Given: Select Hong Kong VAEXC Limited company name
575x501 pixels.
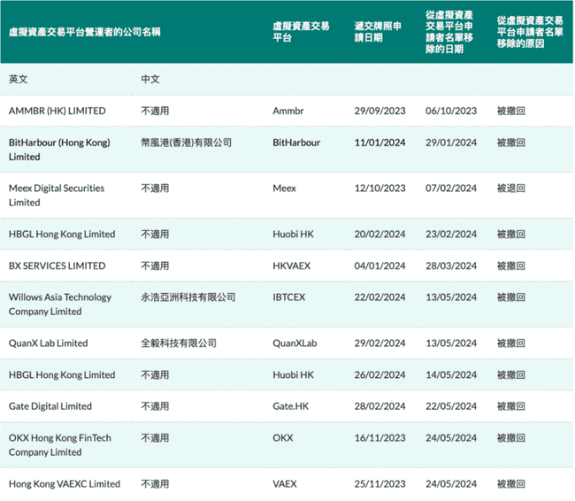Looking at the screenshot, I should coord(65,484).
